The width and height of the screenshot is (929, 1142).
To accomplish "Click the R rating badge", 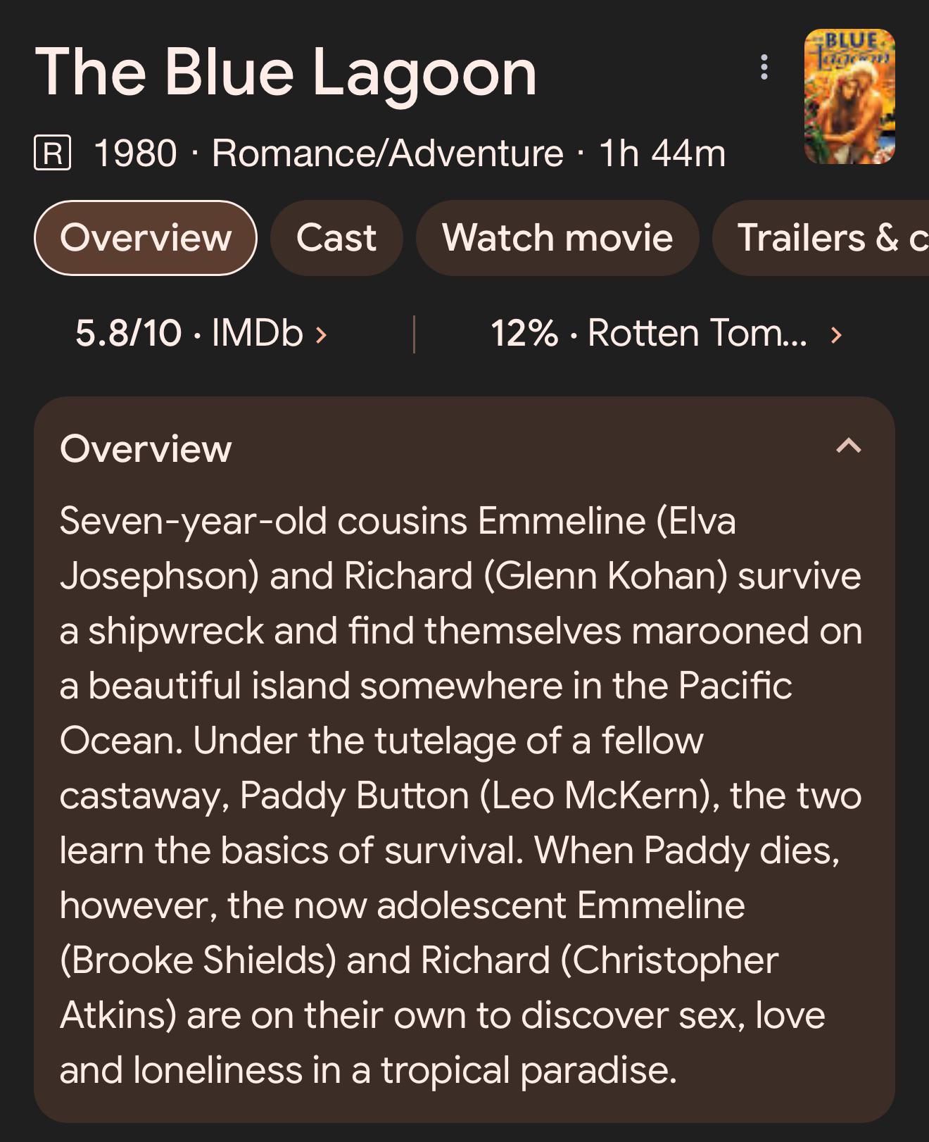I will pos(53,153).
